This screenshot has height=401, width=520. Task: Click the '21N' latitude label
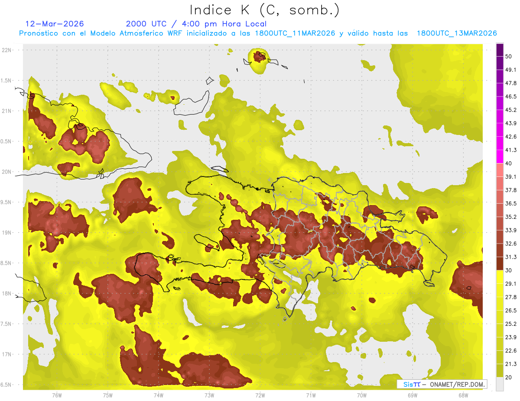tap(7, 111)
